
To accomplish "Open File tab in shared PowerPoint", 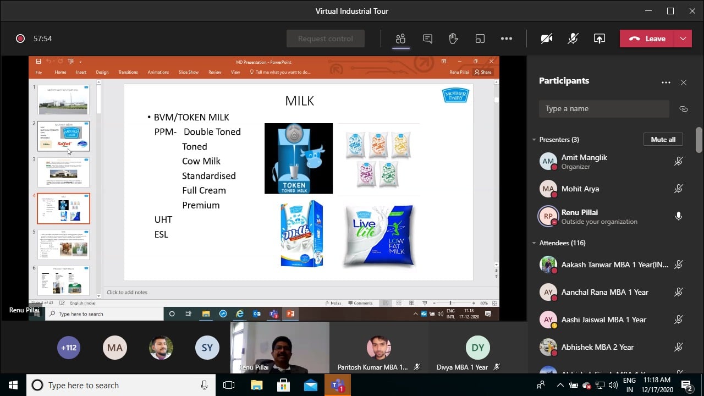I will [38, 72].
